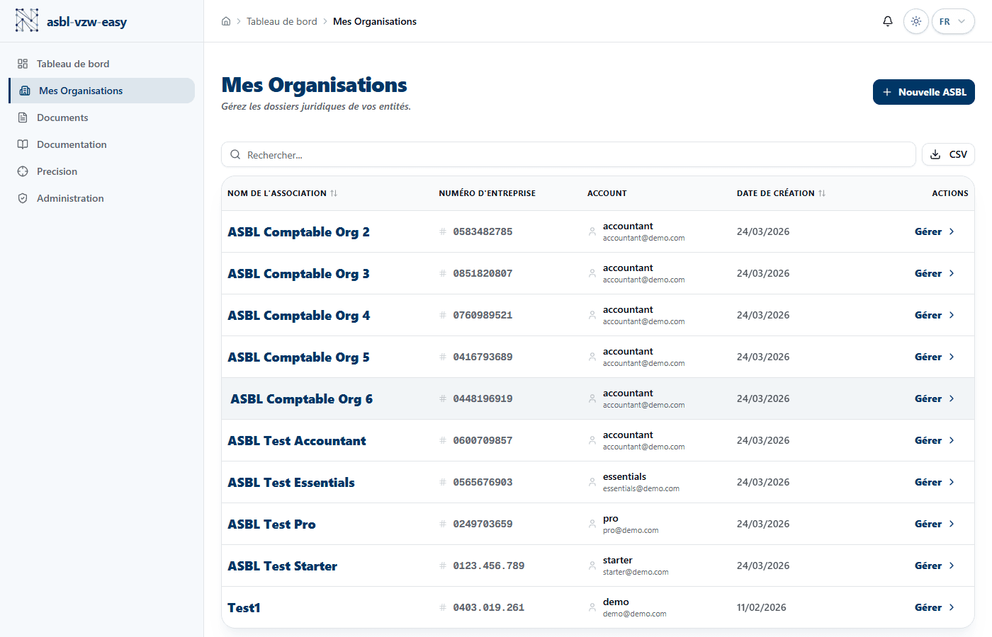
Task: Click Gérer for ASBL Comptable Org 5
Action: click(935, 357)
